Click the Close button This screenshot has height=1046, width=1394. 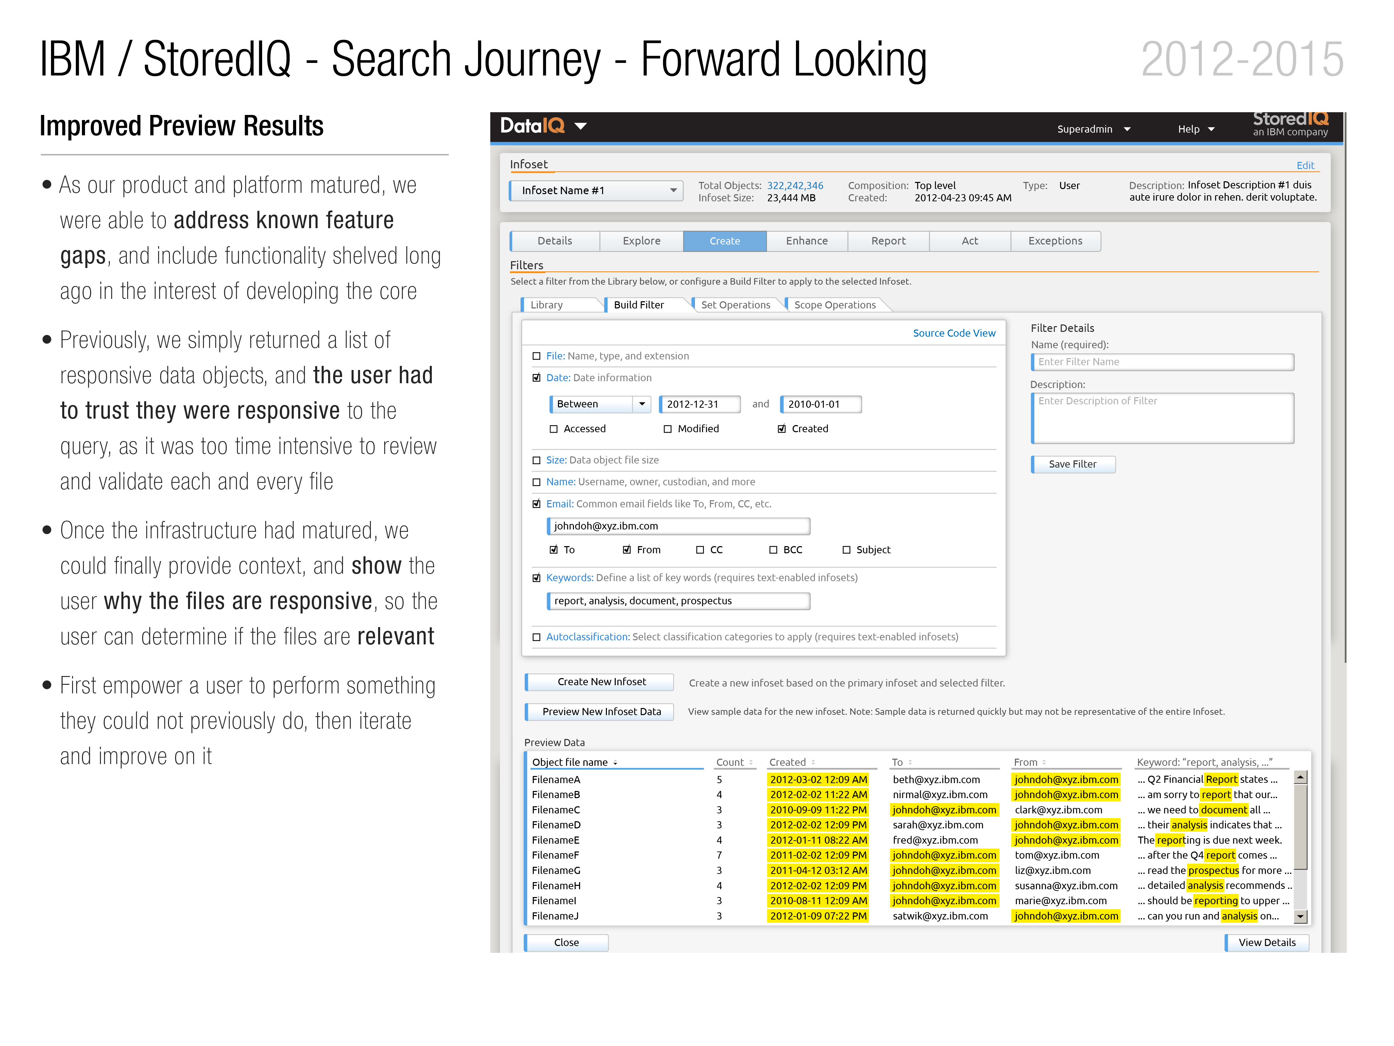point(566,943)
